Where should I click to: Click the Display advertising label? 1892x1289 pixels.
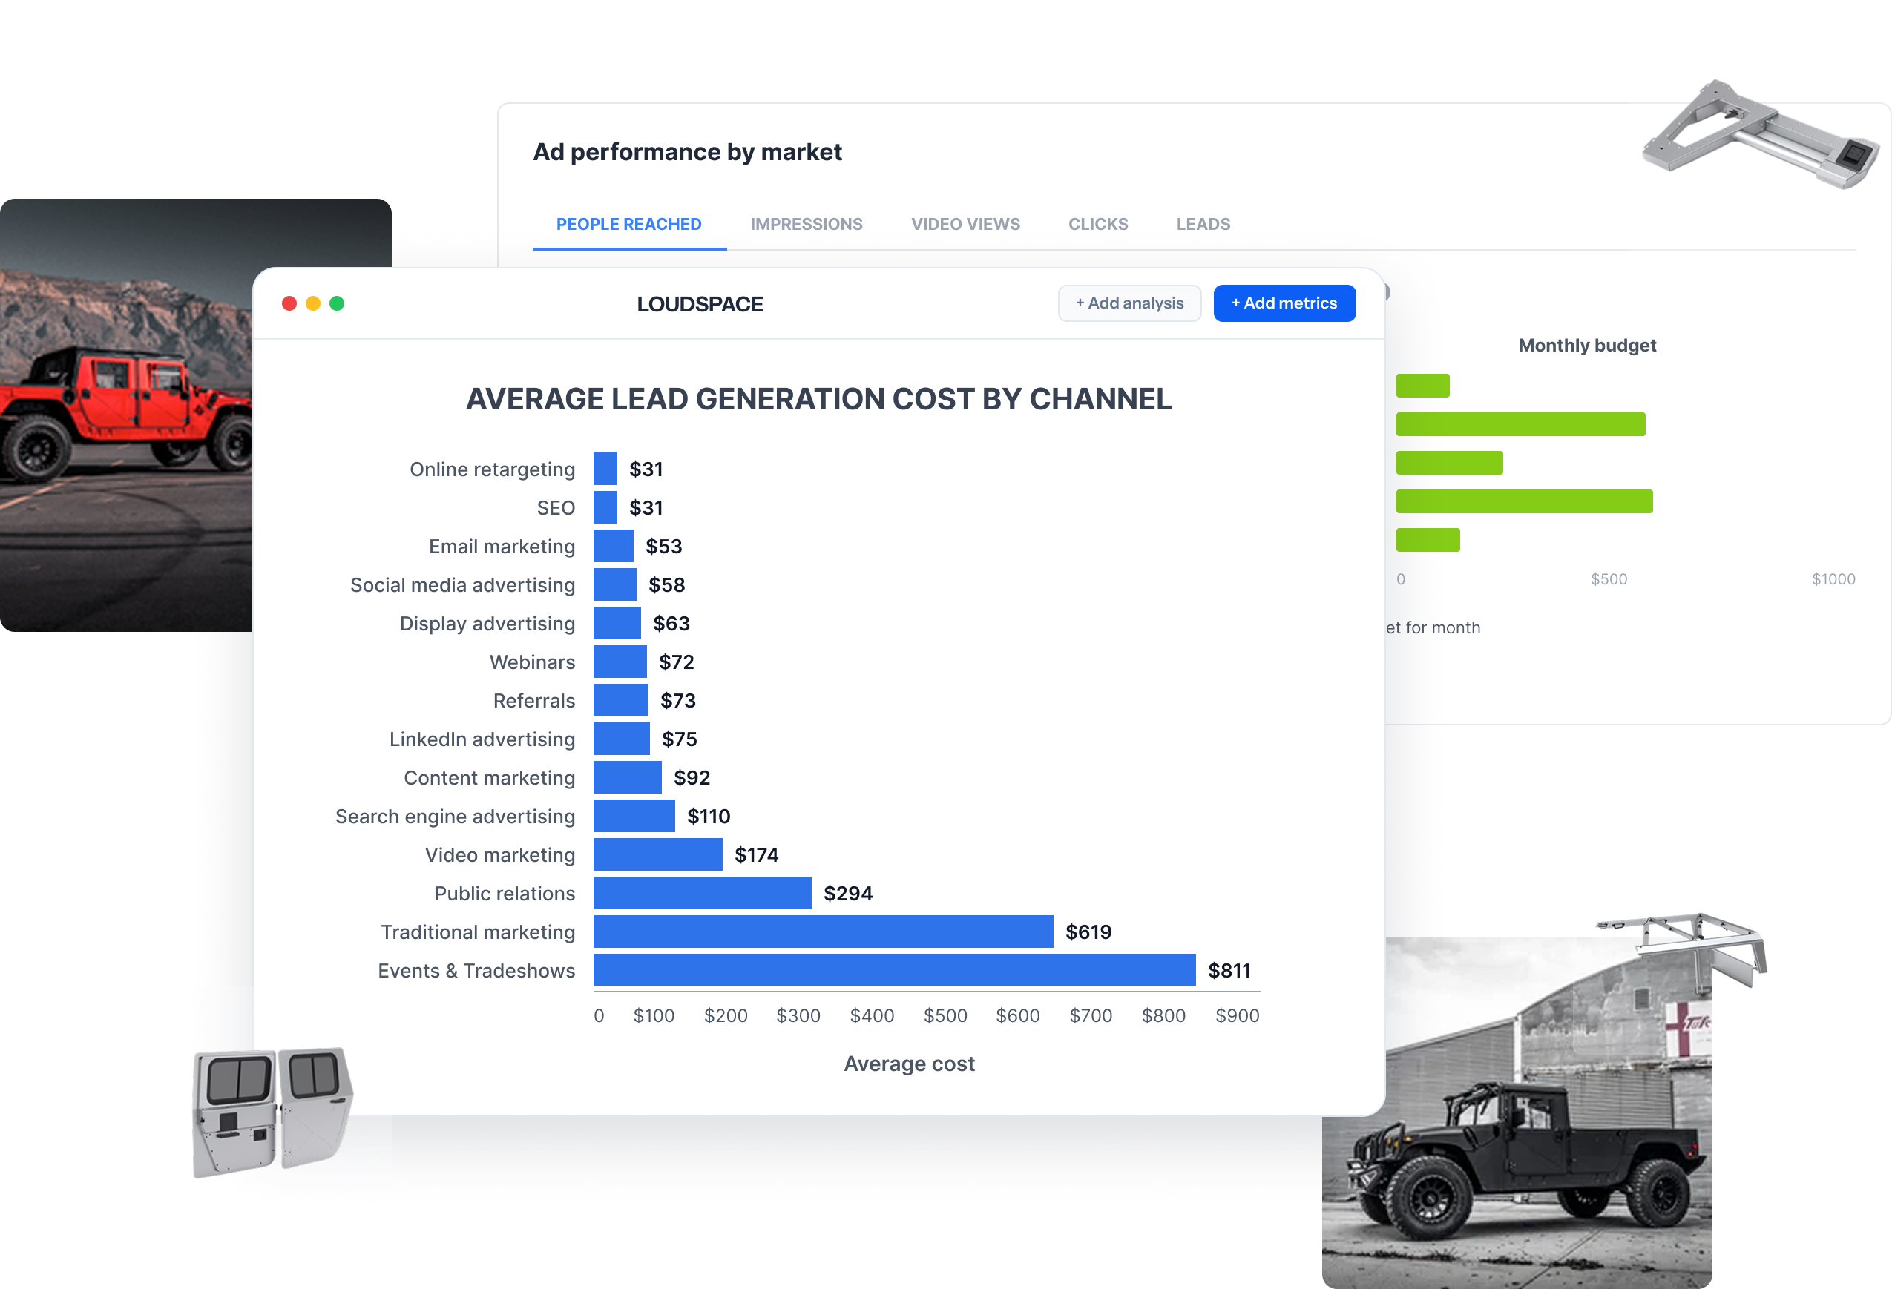tap(487, 623)
